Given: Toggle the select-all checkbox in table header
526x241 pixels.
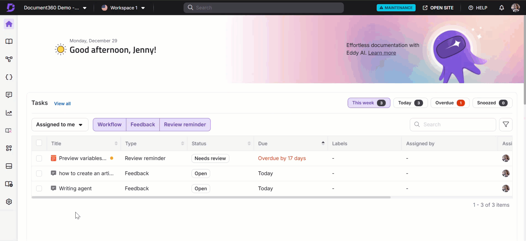Looking at the screenshot, I should pos(39,143).
